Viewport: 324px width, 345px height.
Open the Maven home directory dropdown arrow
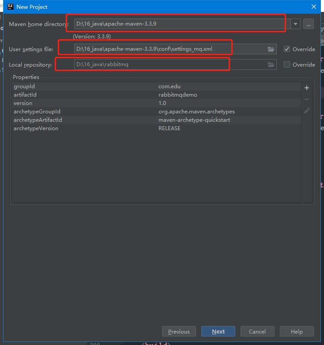coord(295,24)
